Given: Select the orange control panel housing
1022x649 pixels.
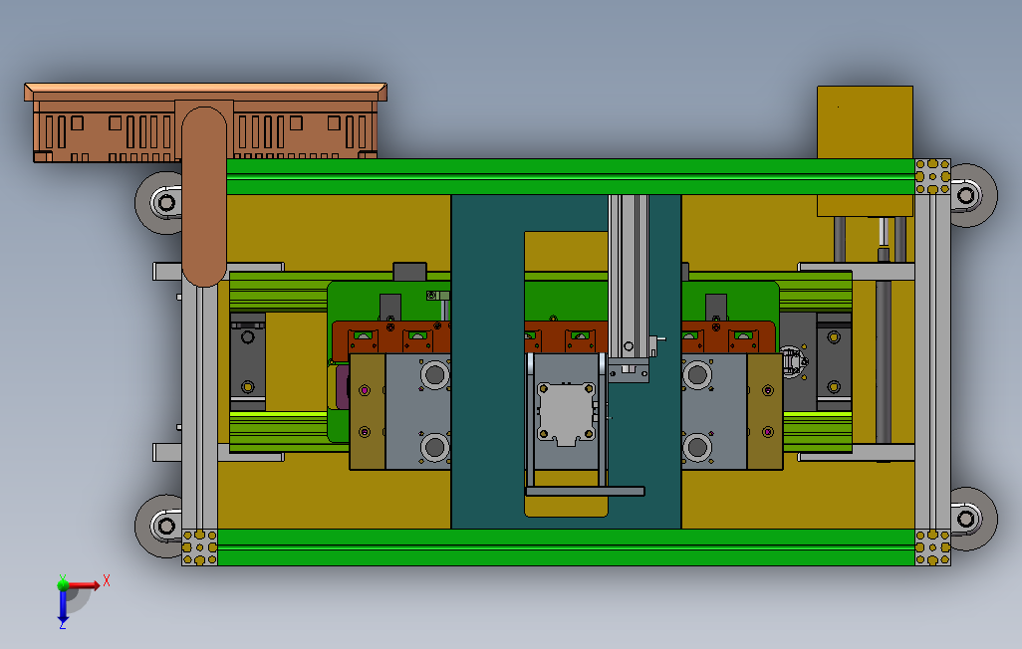Looking at the screenshot, I should [x=205, y=122].
